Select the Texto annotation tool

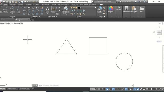[47, 10]
